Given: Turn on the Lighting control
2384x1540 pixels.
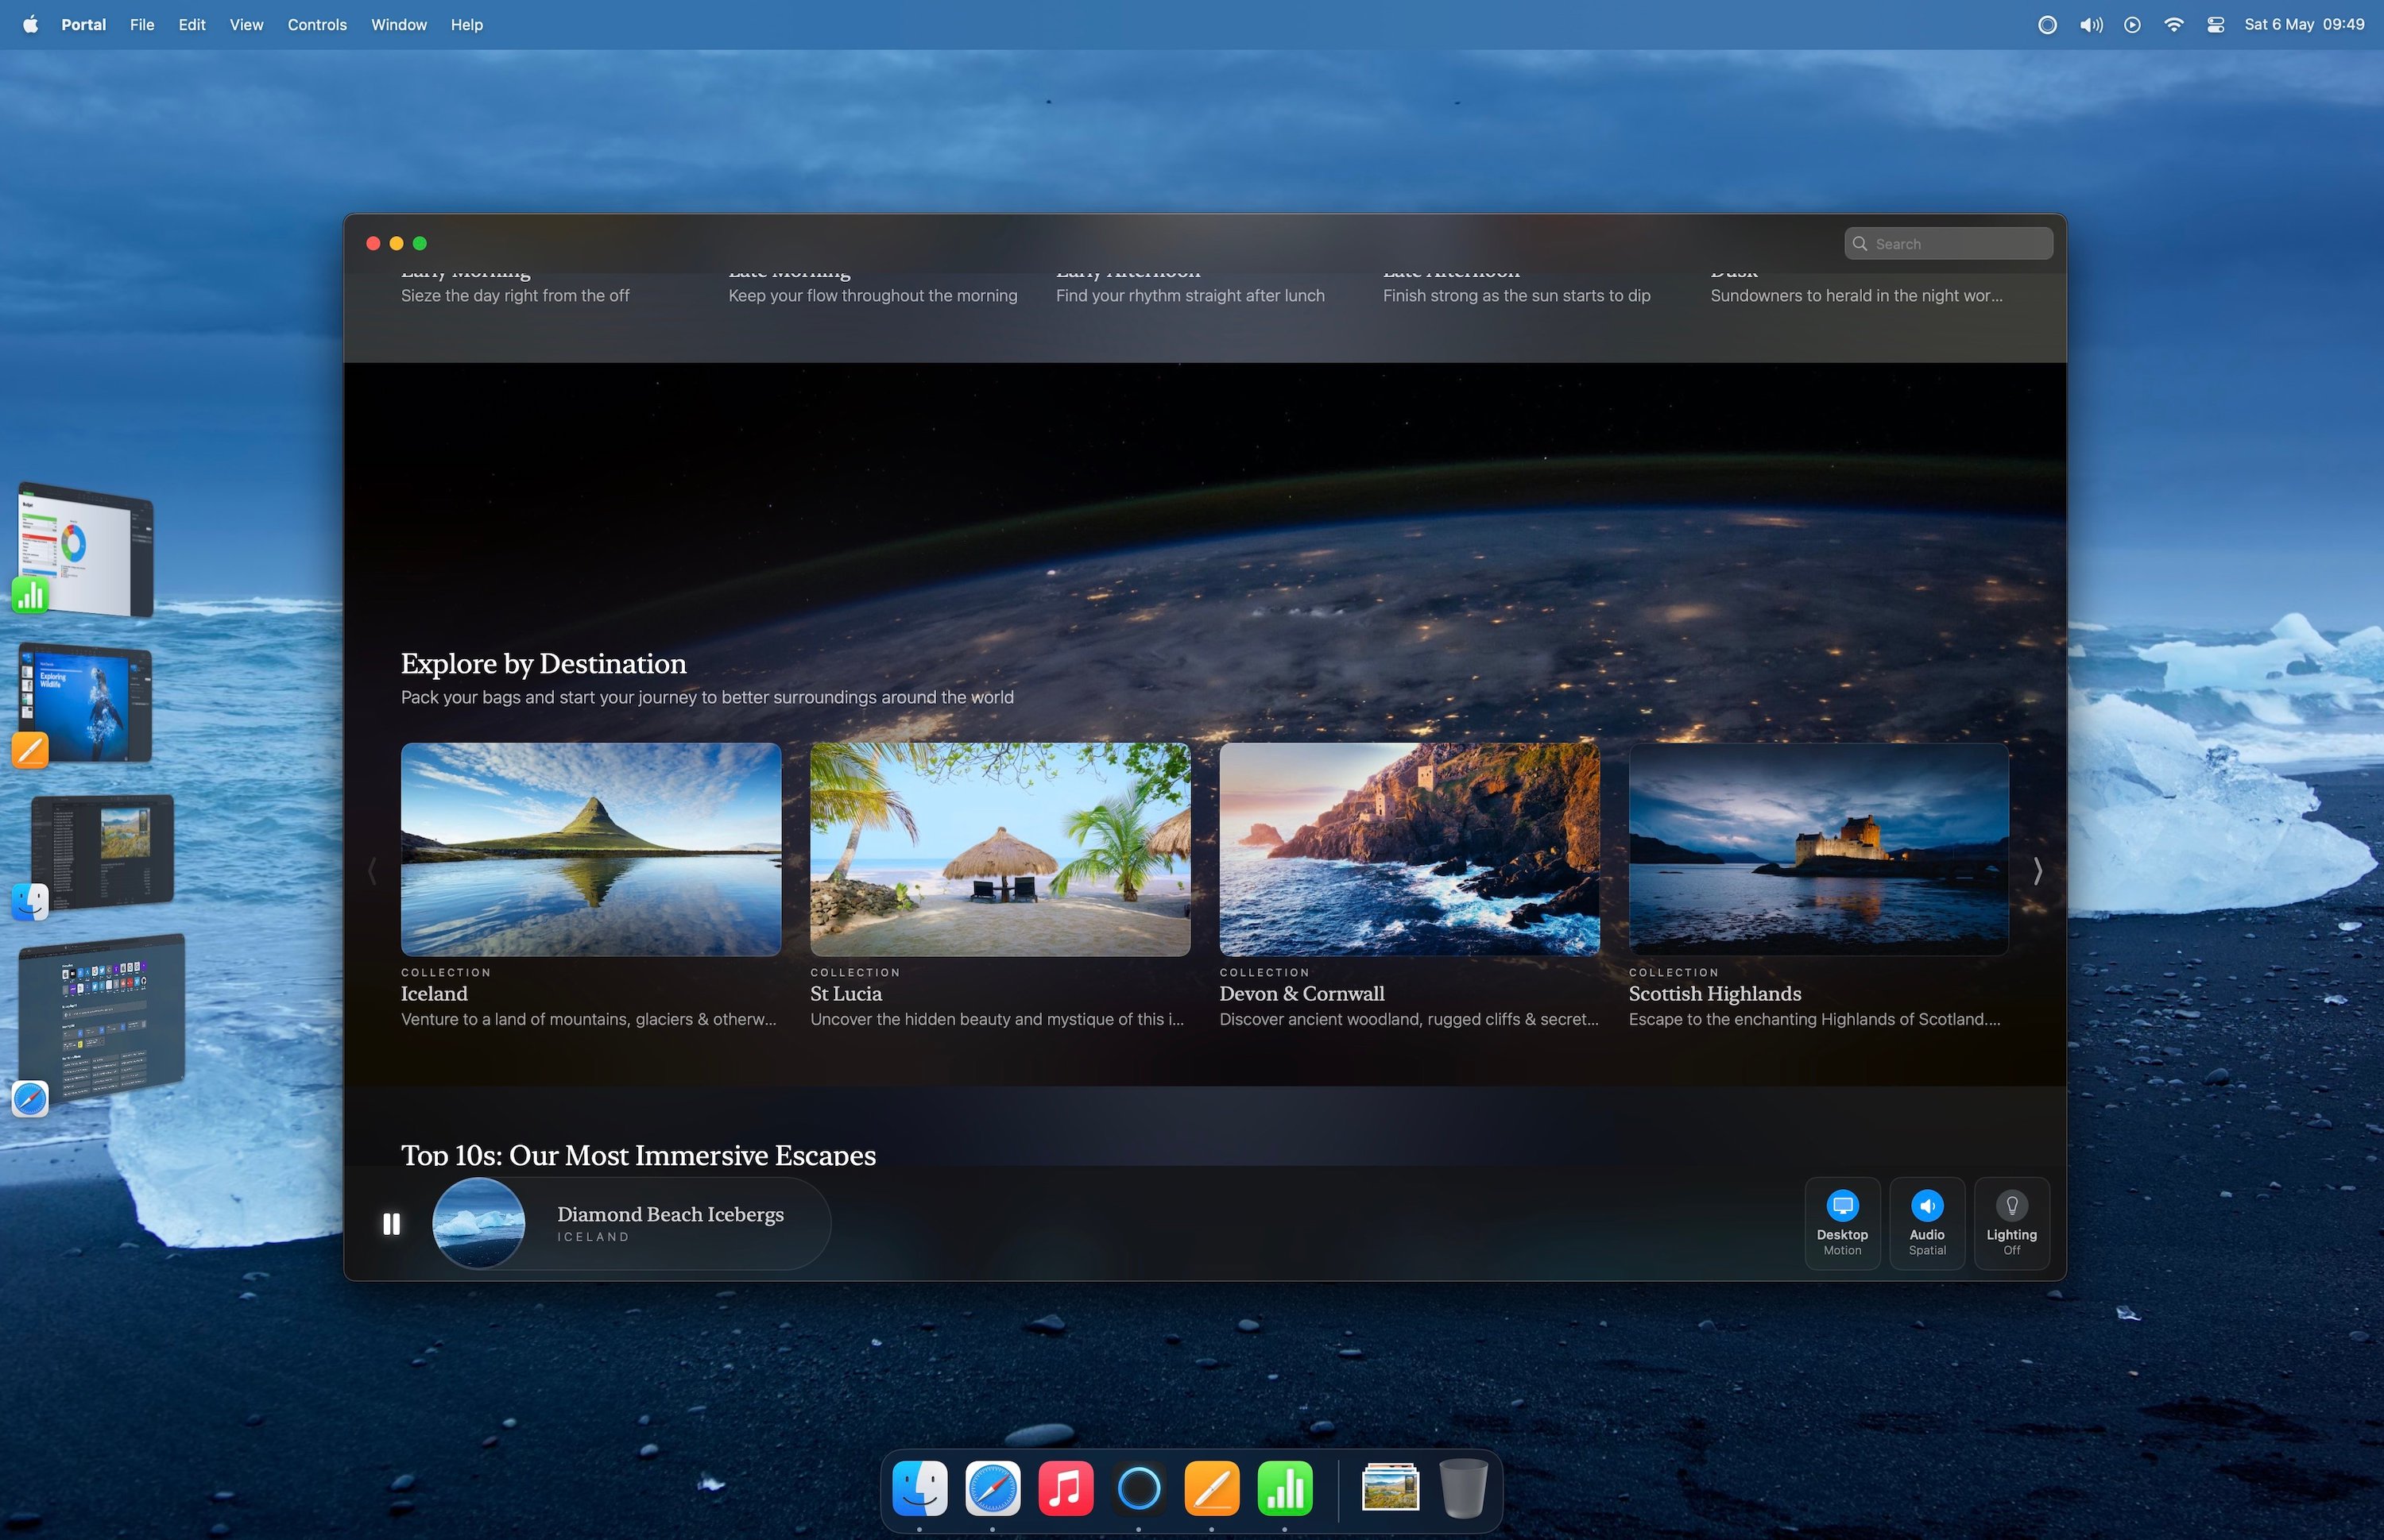Looking at the screenshot, I should (x=2011, y=1222).
